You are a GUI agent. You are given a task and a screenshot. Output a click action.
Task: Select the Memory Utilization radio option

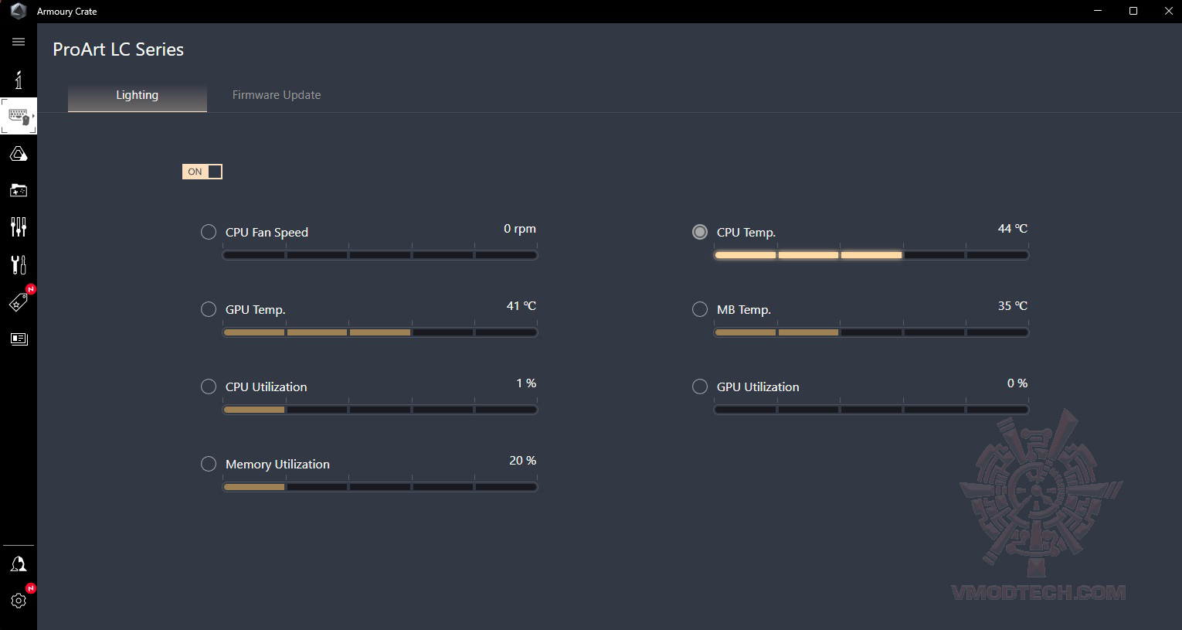pos(209,464)
